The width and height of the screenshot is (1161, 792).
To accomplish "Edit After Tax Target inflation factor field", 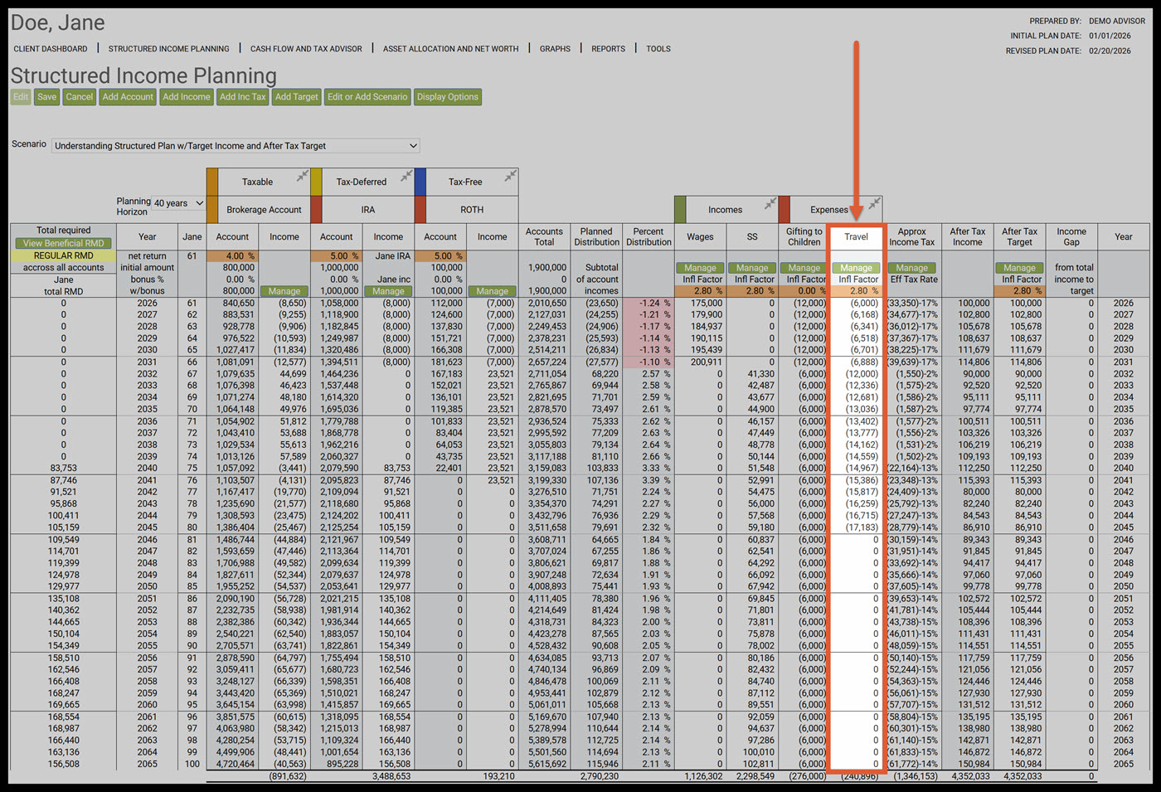I will coord(1020,291).
